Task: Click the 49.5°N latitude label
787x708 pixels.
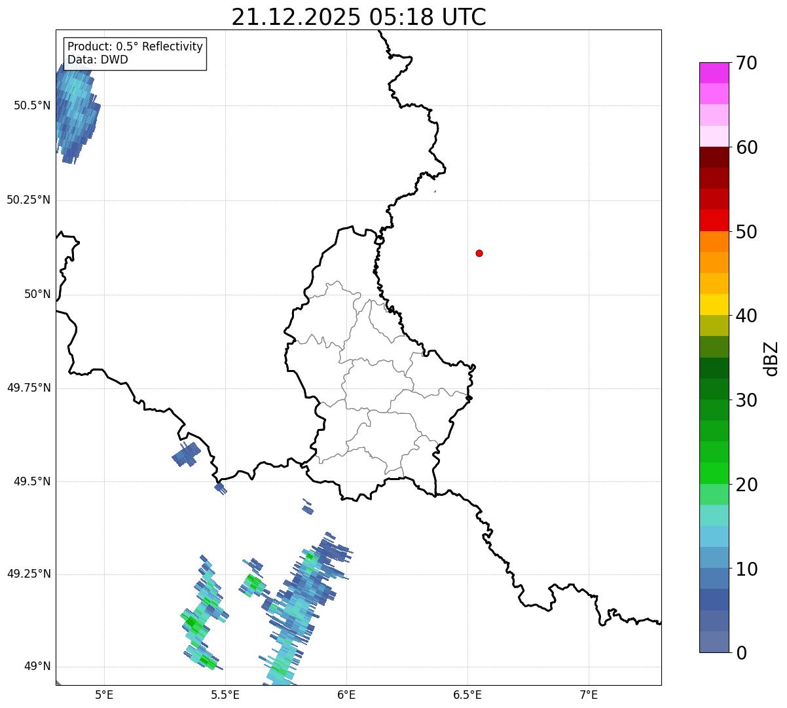Action: click(x=32, y=481)
